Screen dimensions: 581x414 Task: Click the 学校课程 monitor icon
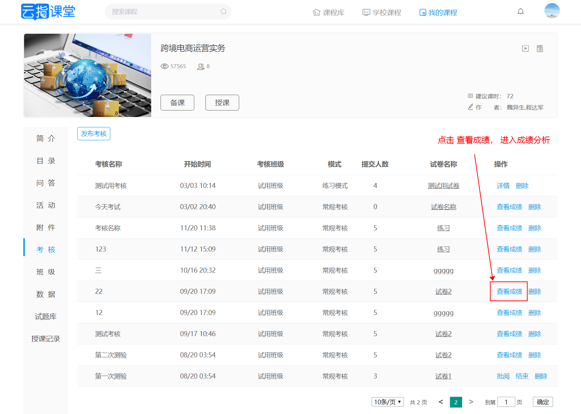(366, 13)
